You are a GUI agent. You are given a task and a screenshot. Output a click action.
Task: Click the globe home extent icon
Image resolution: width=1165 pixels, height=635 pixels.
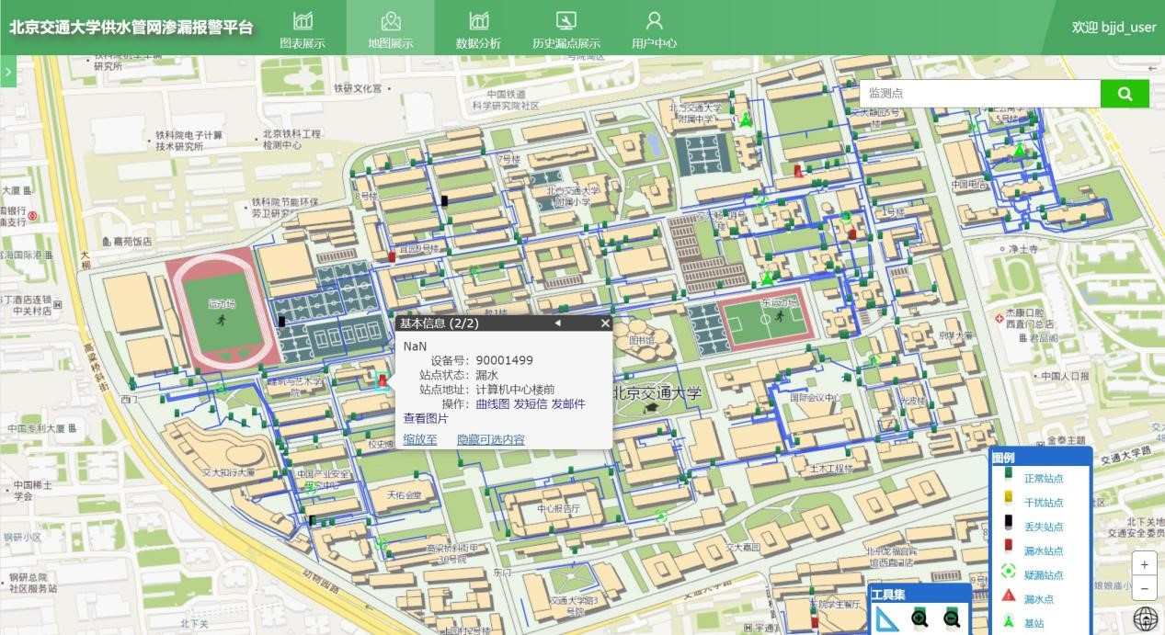pos(1145,618)
